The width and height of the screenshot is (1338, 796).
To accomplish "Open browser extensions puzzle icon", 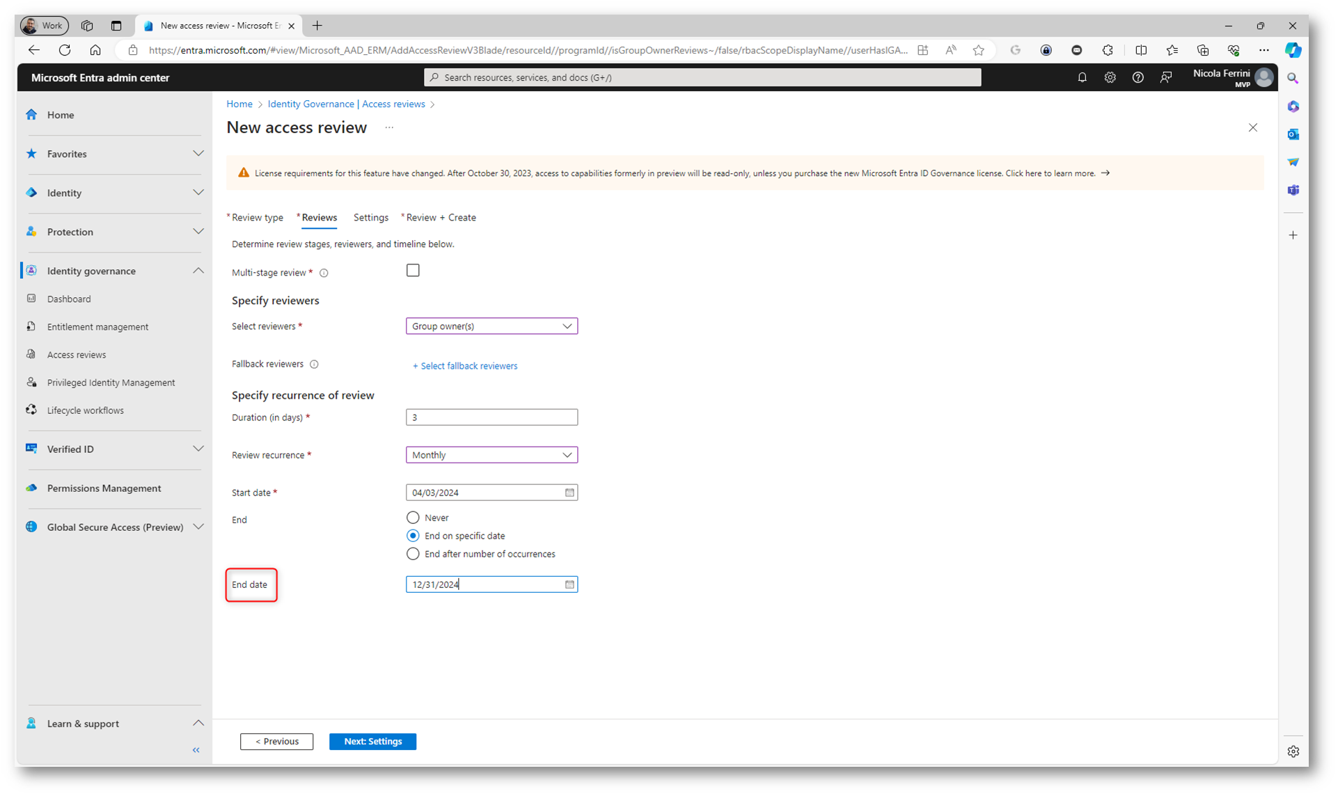I will tap(1108, 50).
